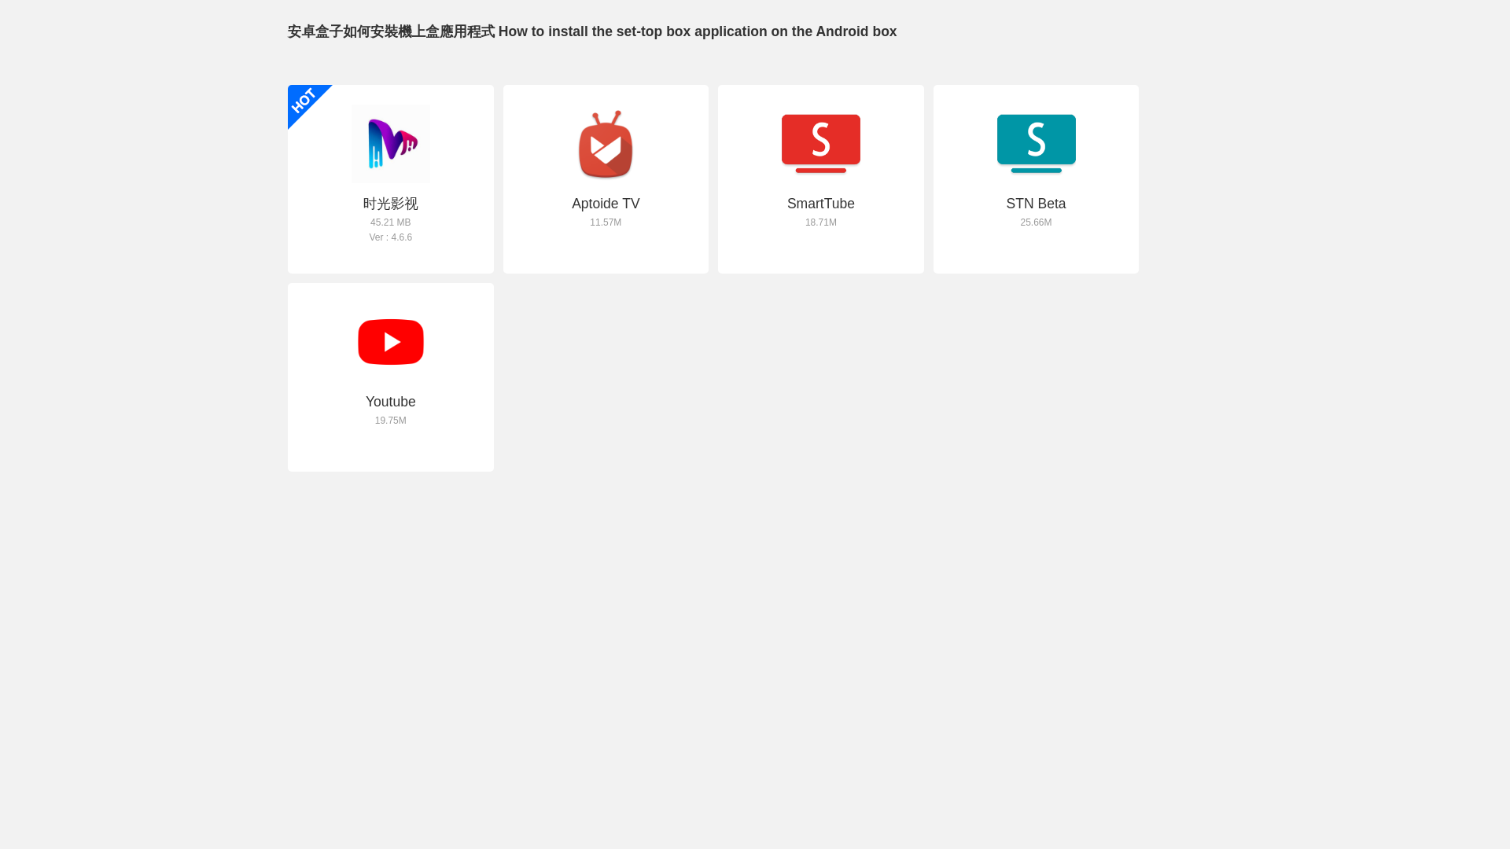Click the Aptoide TV title text
1510x849 pixels.
click(606, 204)
